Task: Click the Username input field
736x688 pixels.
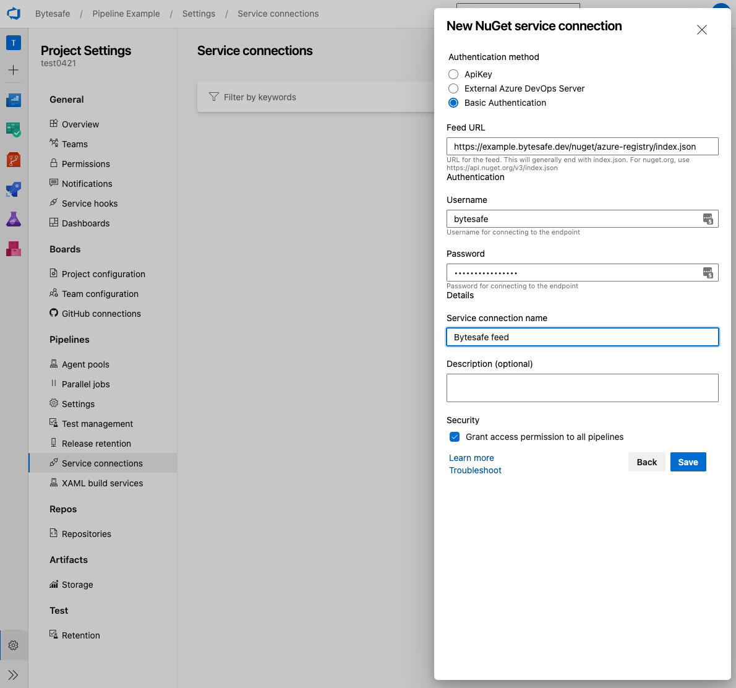Action: [x=583, y=219]
